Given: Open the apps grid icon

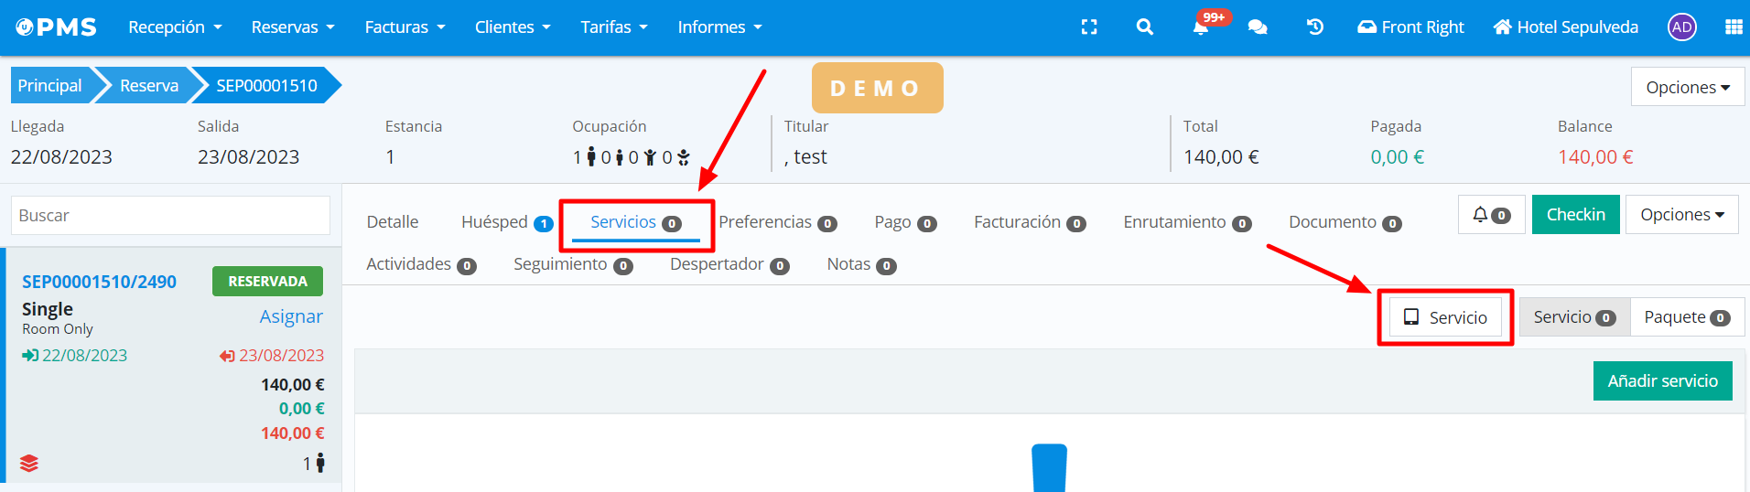Looking at the screenshot, I should [x=1733, y=27].
